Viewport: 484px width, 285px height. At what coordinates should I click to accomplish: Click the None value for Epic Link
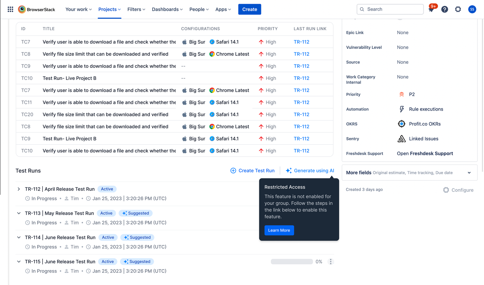pos(402,33)
